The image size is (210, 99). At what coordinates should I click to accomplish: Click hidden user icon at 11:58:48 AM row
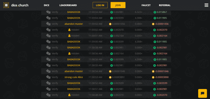[x=69, y=95]
